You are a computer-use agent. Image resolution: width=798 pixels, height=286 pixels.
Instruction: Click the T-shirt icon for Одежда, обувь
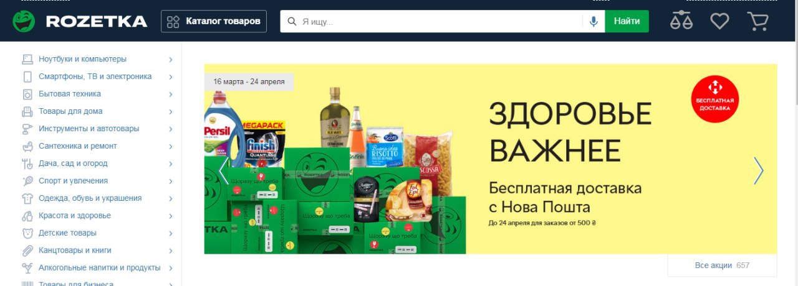pyautogui.click(x=27, y=198)
